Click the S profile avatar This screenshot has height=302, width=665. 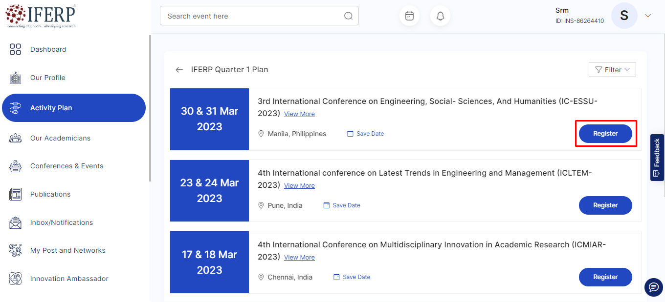click(x=624, y=16)
